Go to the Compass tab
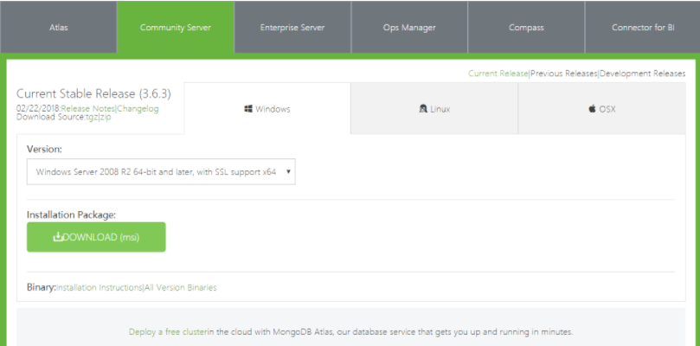This screenshot has width=700, height=346. (526, 27)
